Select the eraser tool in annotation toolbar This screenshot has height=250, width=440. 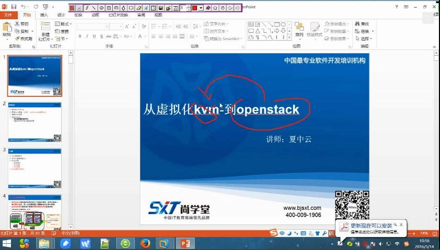click(138, 8)
